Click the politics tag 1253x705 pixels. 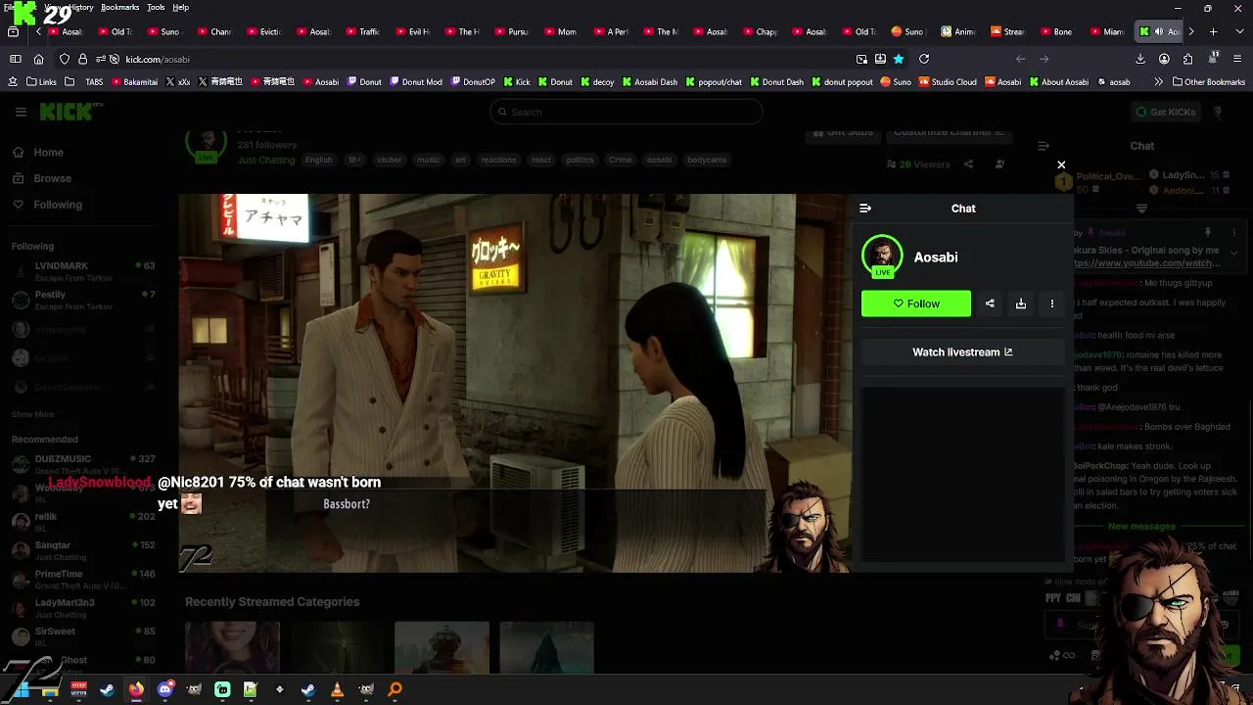pyautogui.click(x=580, y=160)
